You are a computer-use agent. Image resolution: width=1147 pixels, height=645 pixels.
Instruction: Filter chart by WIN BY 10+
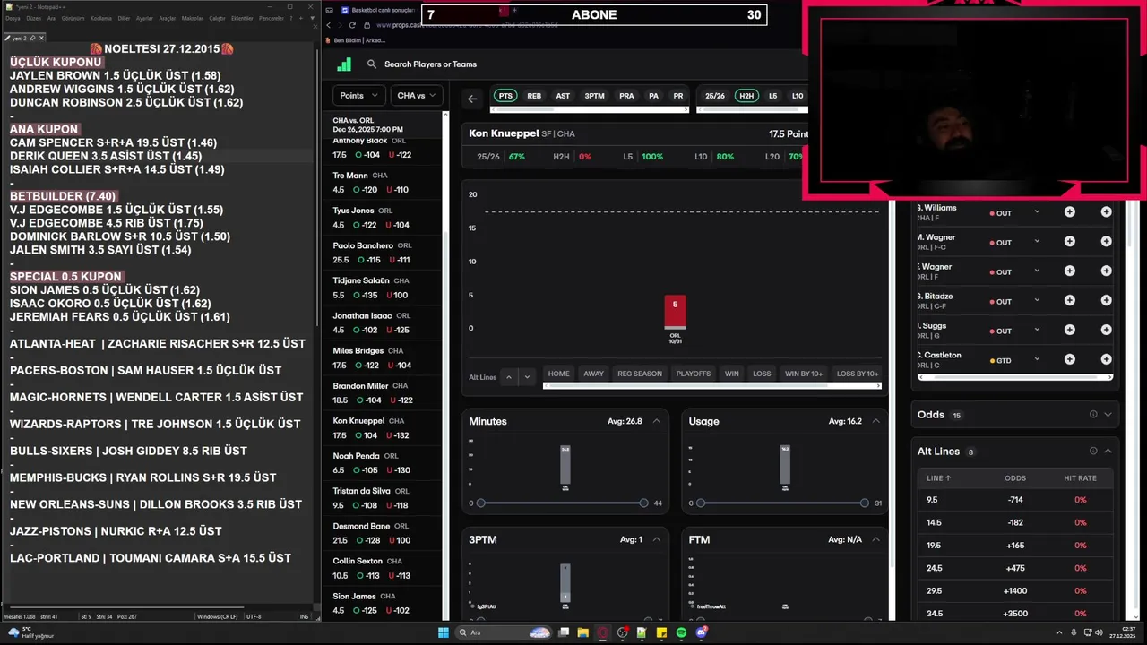(x=804, y=374)
